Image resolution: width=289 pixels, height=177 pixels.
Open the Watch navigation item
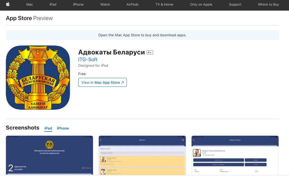click(105, 4)
